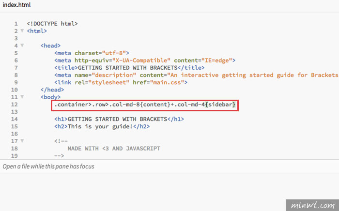Image resolution: width=339 pixels, height=211 pixels.
Task: Click the h1 GETTING STARTED heading line
Action: (x=119, y=119)
